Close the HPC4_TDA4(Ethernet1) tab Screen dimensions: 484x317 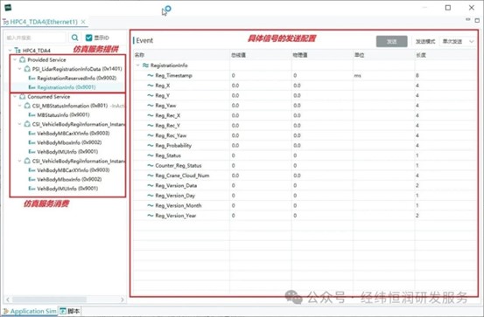tap(83, 22)
